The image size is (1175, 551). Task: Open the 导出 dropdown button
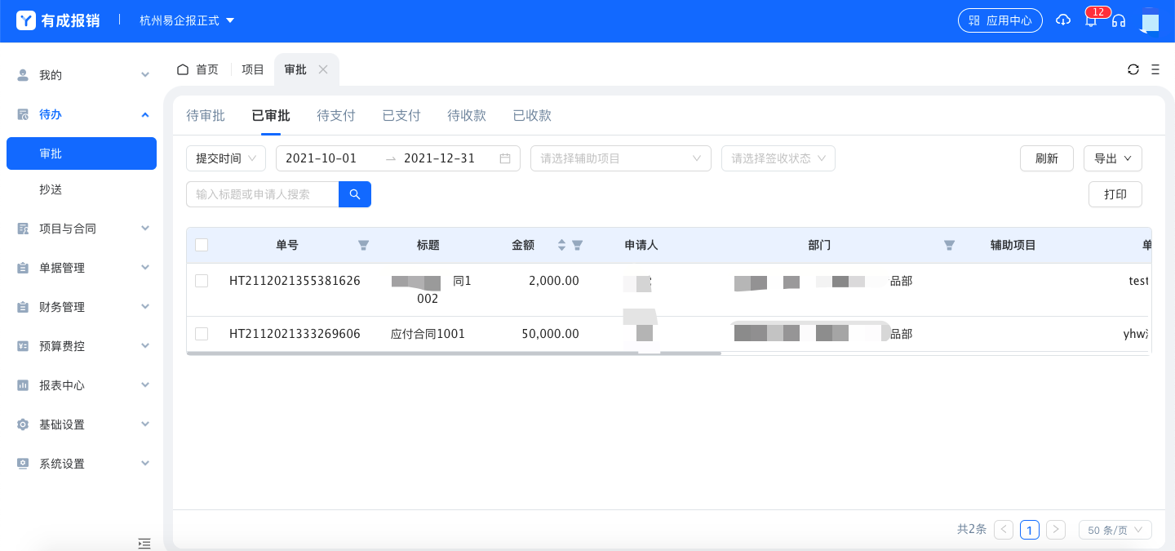(x=1113, y=158)
